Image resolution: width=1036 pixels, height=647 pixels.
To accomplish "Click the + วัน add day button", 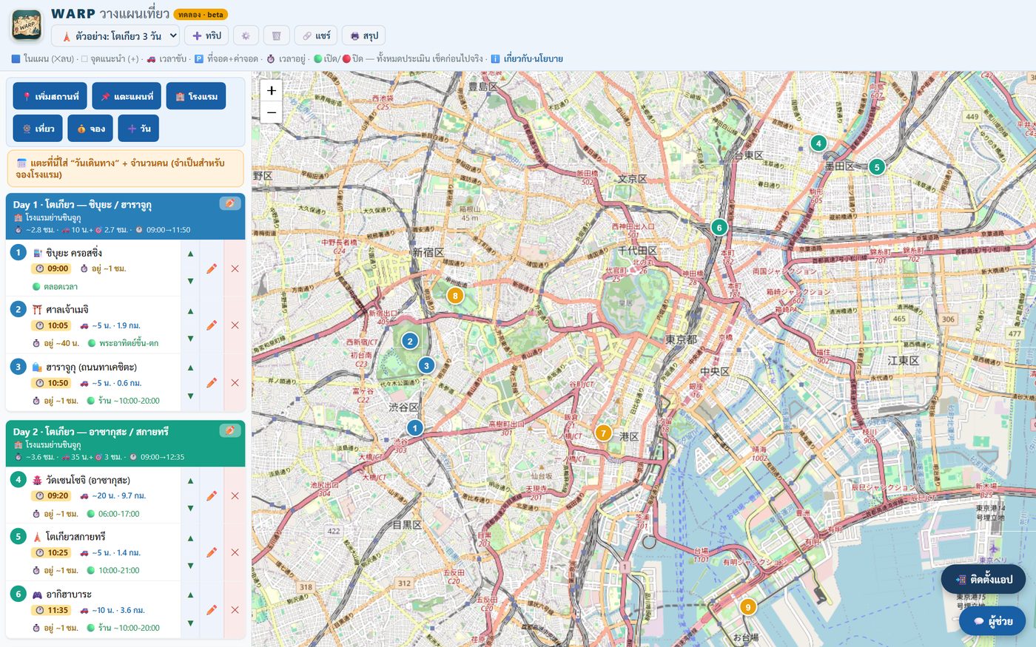I will 138,128.
